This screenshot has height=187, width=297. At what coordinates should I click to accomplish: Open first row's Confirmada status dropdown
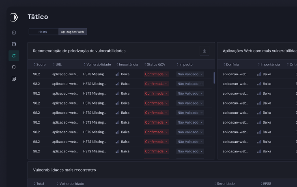(x=156, y=74)
